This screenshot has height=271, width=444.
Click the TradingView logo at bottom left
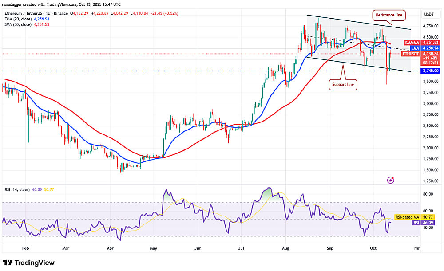[x=29, y=263]
